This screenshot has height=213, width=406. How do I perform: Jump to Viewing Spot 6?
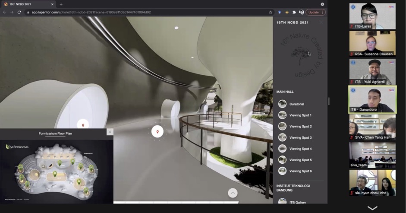click(x=300, y=171)
